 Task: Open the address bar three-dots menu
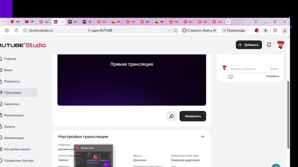tap(169, 30)
